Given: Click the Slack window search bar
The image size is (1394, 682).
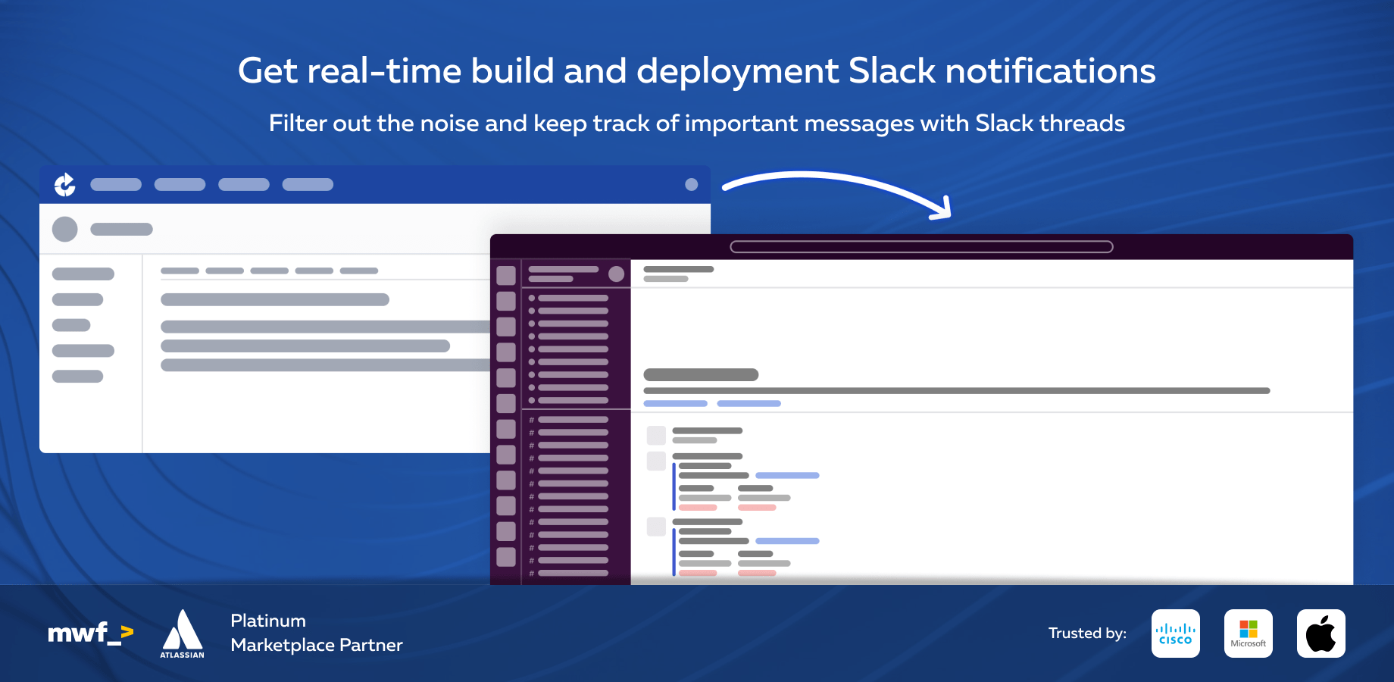Looking at the screenshot, I should [x=921, y=246].
